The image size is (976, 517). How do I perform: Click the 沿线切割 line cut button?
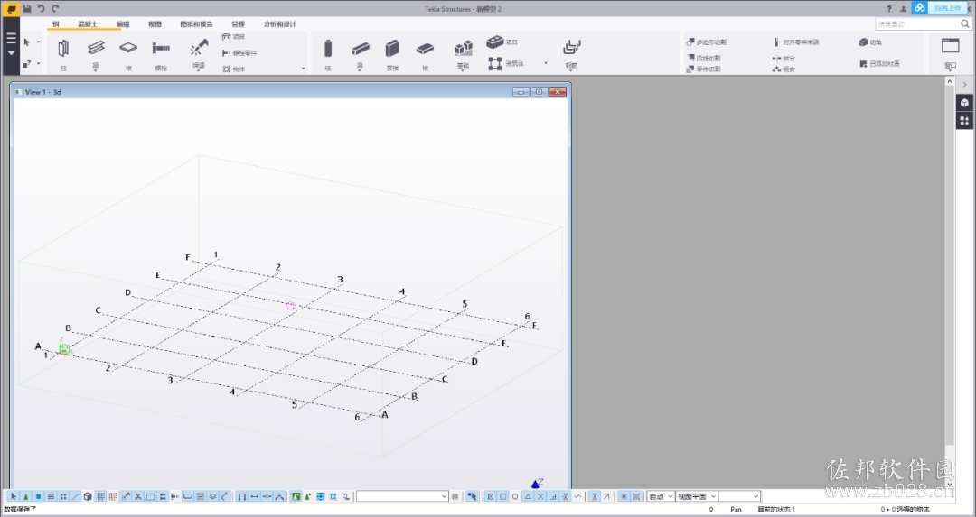[704, 58]
